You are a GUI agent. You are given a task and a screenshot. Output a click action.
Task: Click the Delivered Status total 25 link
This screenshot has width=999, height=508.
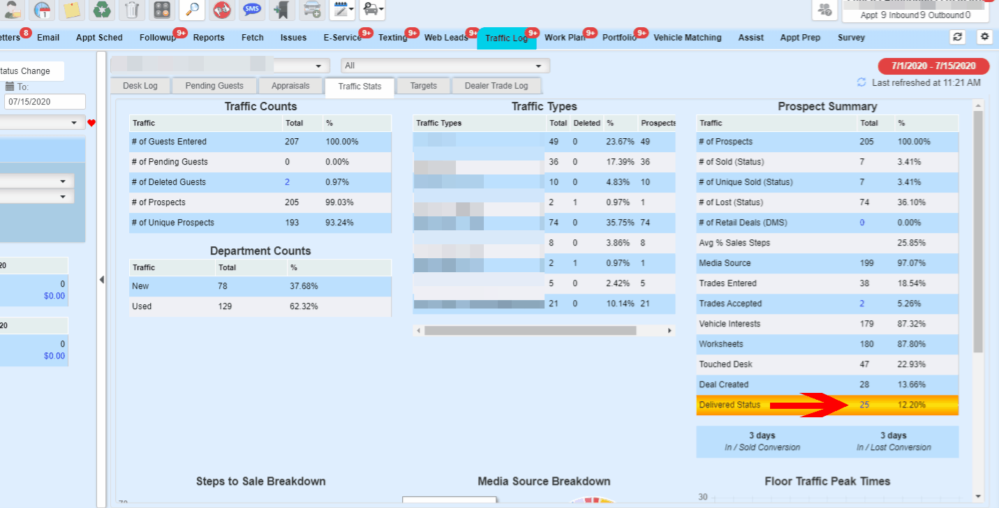[864, 405]
